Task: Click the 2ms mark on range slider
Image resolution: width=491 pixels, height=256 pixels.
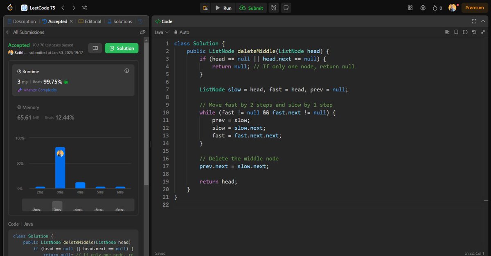Action: pos(37,210)
